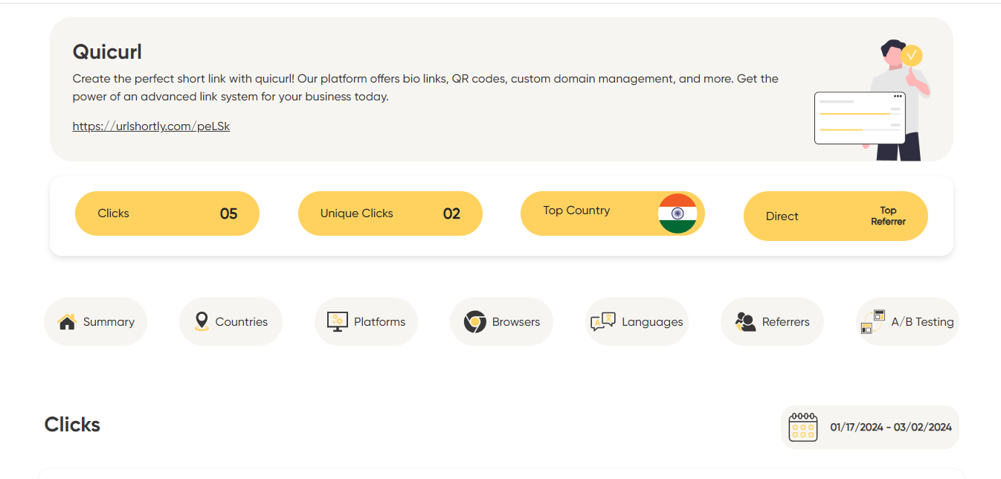This screenshot has height=479, width=1001.
Task: Click the Browsers Chrome icon
Action: tap(474, 322)
